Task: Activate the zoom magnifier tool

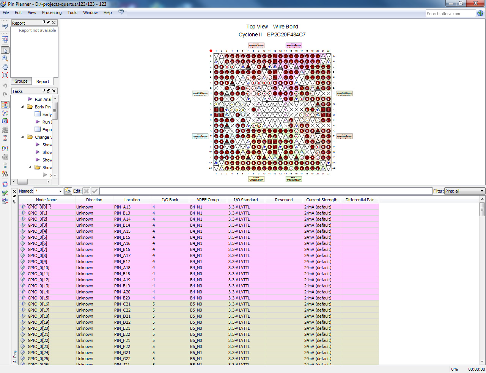Action: 5,58
